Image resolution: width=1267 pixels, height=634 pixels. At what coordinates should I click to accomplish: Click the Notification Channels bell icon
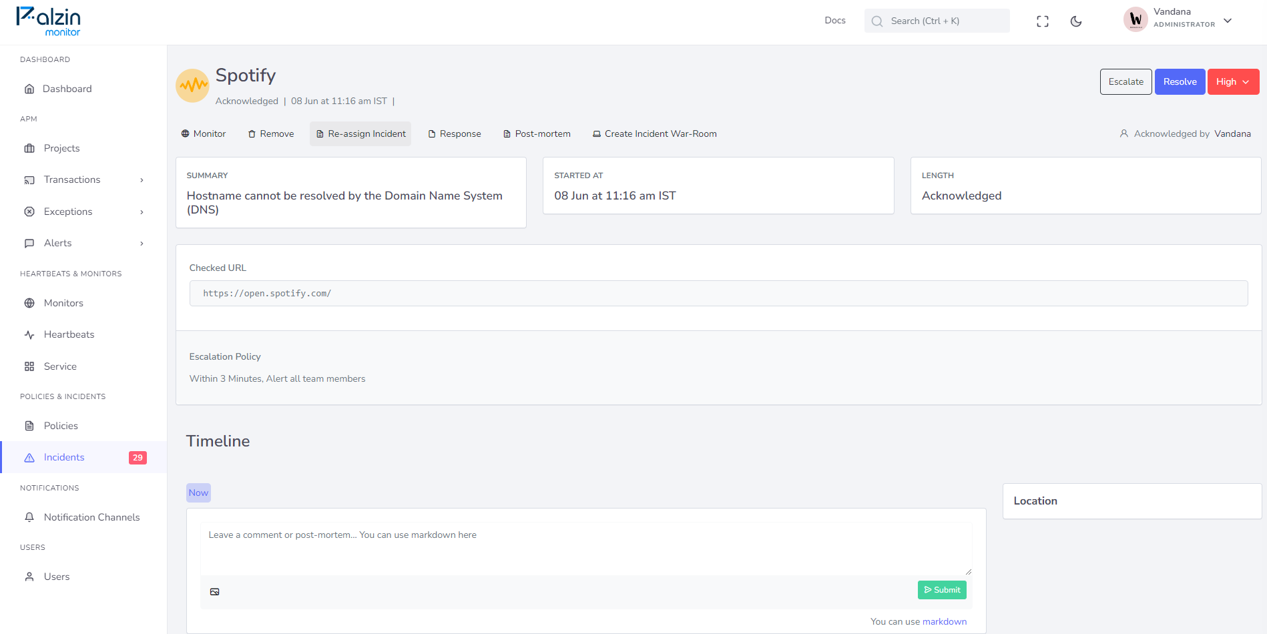pos(29,517)
